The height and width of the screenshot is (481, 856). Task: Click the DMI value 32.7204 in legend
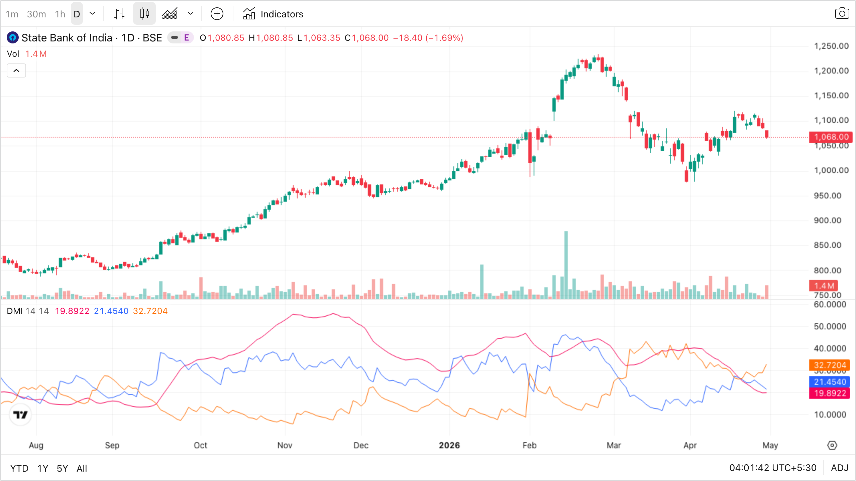pos(150,311)
